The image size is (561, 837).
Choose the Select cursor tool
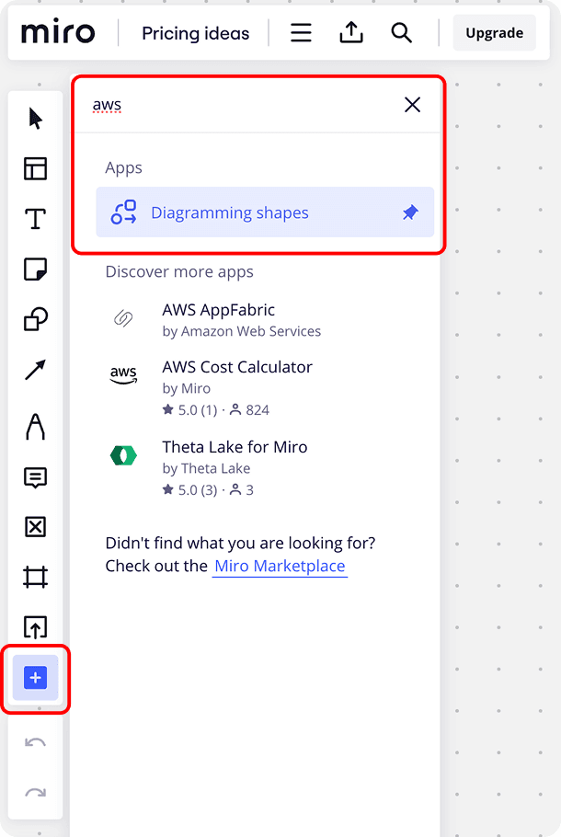click(35, 119)
